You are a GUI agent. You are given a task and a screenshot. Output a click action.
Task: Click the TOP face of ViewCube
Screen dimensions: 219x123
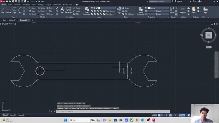[x=208, y=35]
